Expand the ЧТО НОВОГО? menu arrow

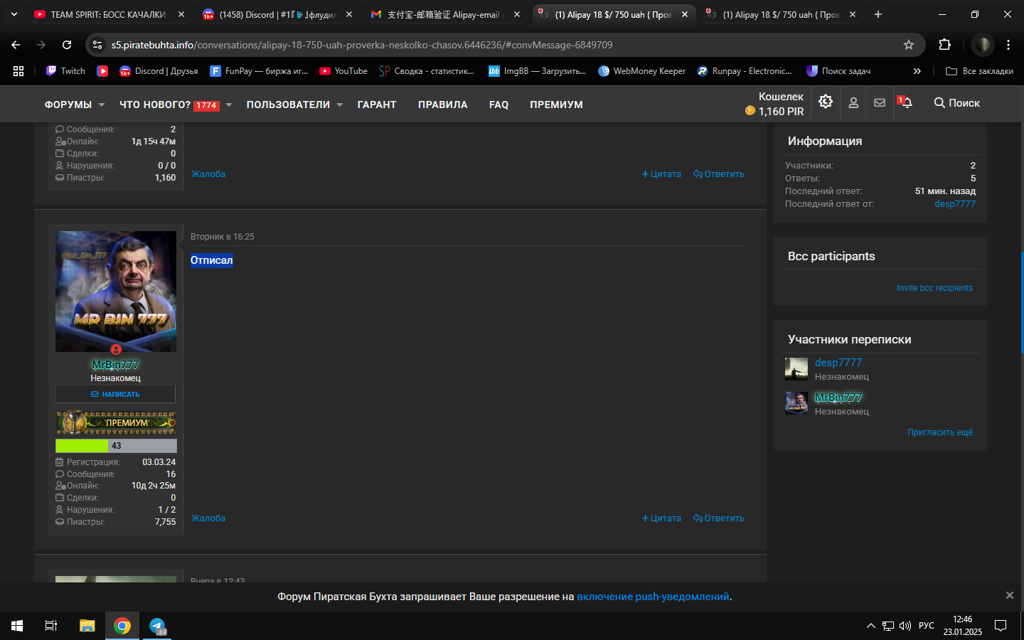tap(229, 105)
